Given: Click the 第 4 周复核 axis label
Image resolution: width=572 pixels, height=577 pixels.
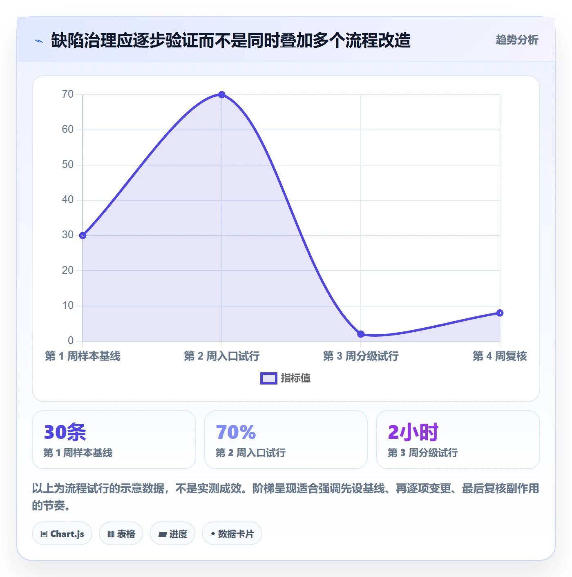Looking at the screenshot, I should click(500, 356).
